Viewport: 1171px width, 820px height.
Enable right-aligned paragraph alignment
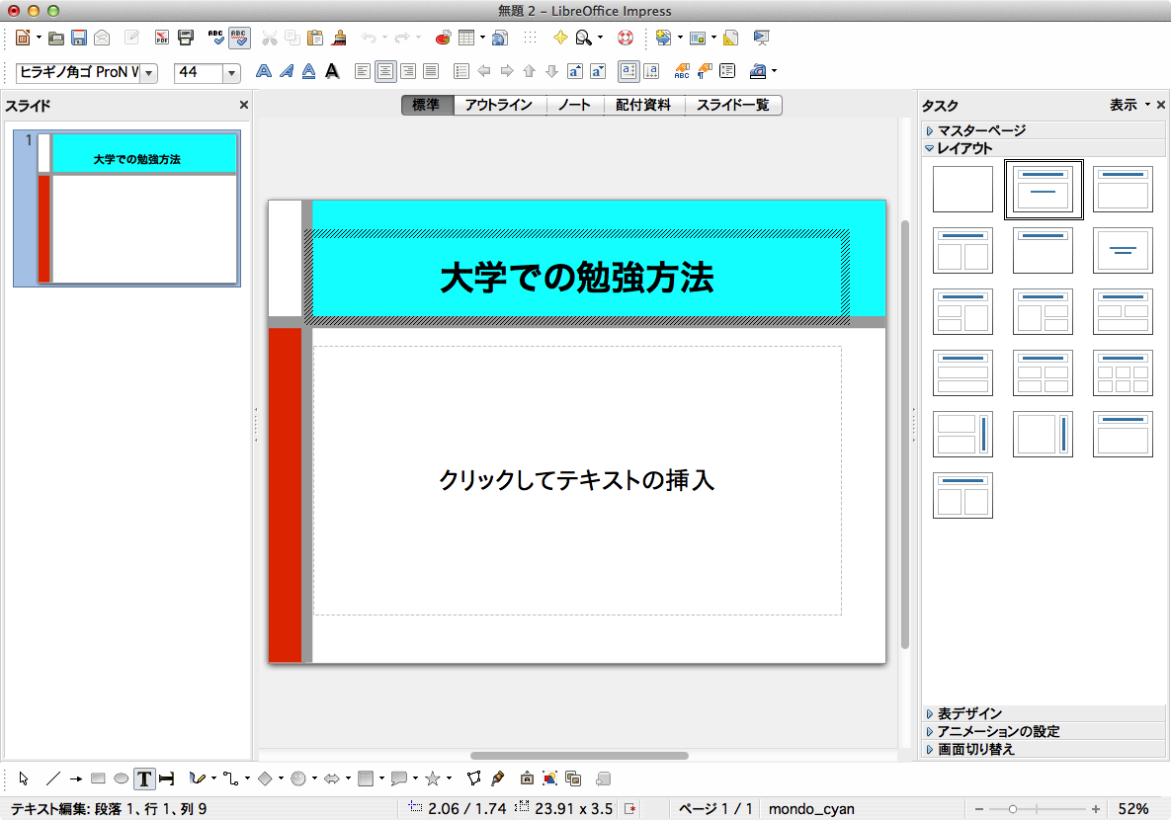click(408, 71)
